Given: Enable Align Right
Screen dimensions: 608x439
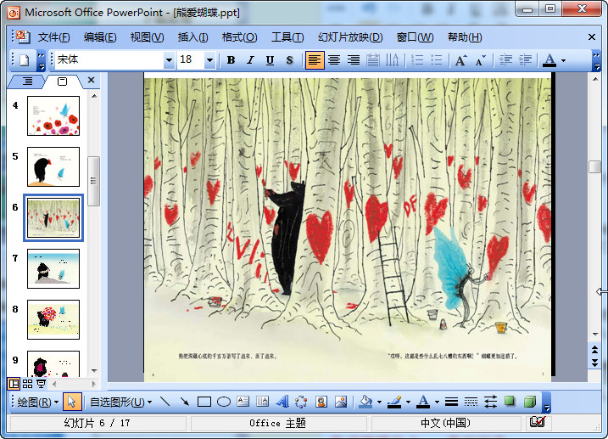Looking at the screenshot, I should [x=354, y=60].
